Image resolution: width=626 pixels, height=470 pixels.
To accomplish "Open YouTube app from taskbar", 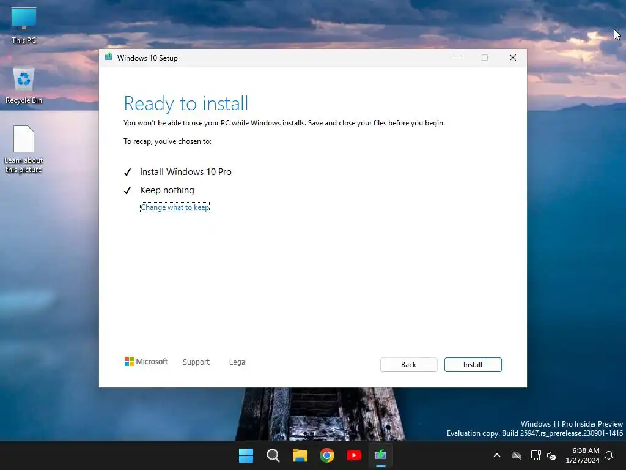I will click(x=354, y=455).
